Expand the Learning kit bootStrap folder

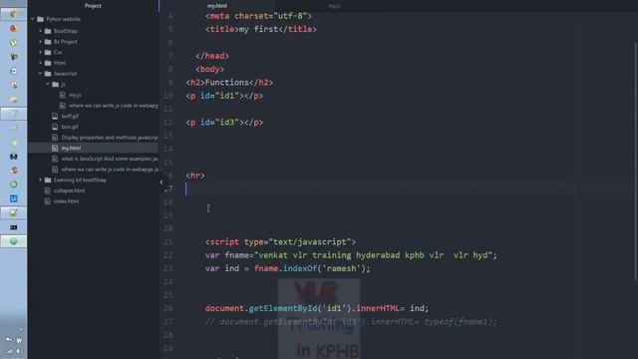(x=40, y=179)
